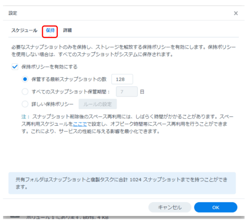Click the retention days field showing 7
Viewport: 251px width, 223px height.
[x=126, y=92]
